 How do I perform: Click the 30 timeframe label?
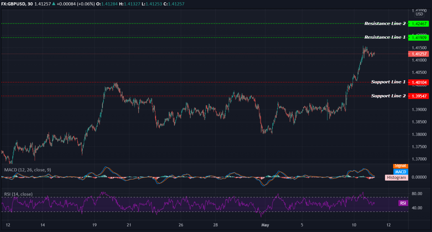[30, 4]
